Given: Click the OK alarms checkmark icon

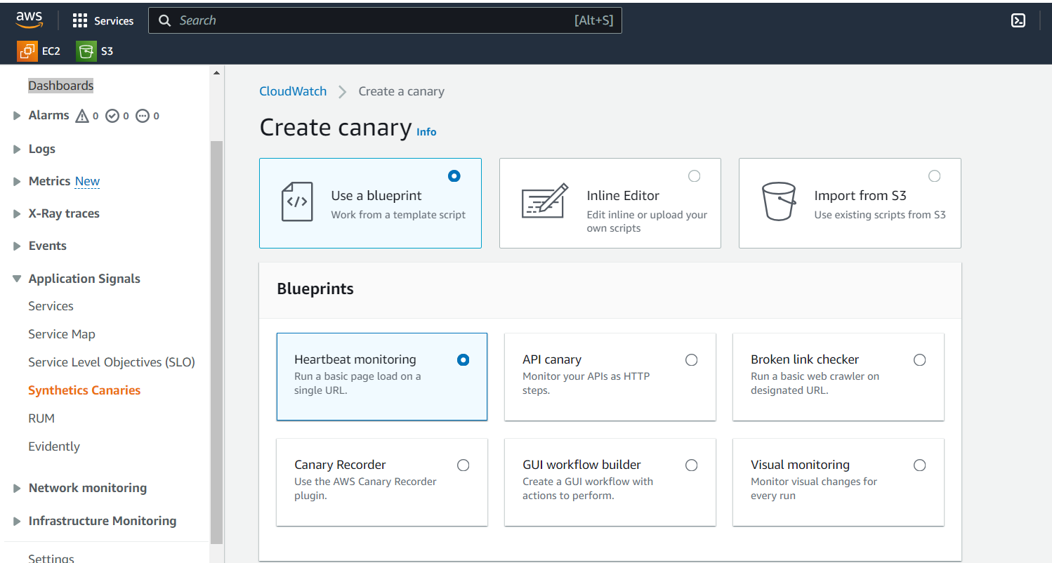Looking at the screenshot, I should (112, 116).
